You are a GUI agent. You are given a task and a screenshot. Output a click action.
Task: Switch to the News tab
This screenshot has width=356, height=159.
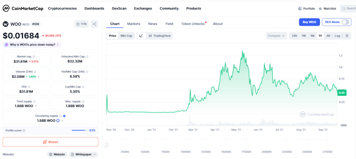click(153, 24)
